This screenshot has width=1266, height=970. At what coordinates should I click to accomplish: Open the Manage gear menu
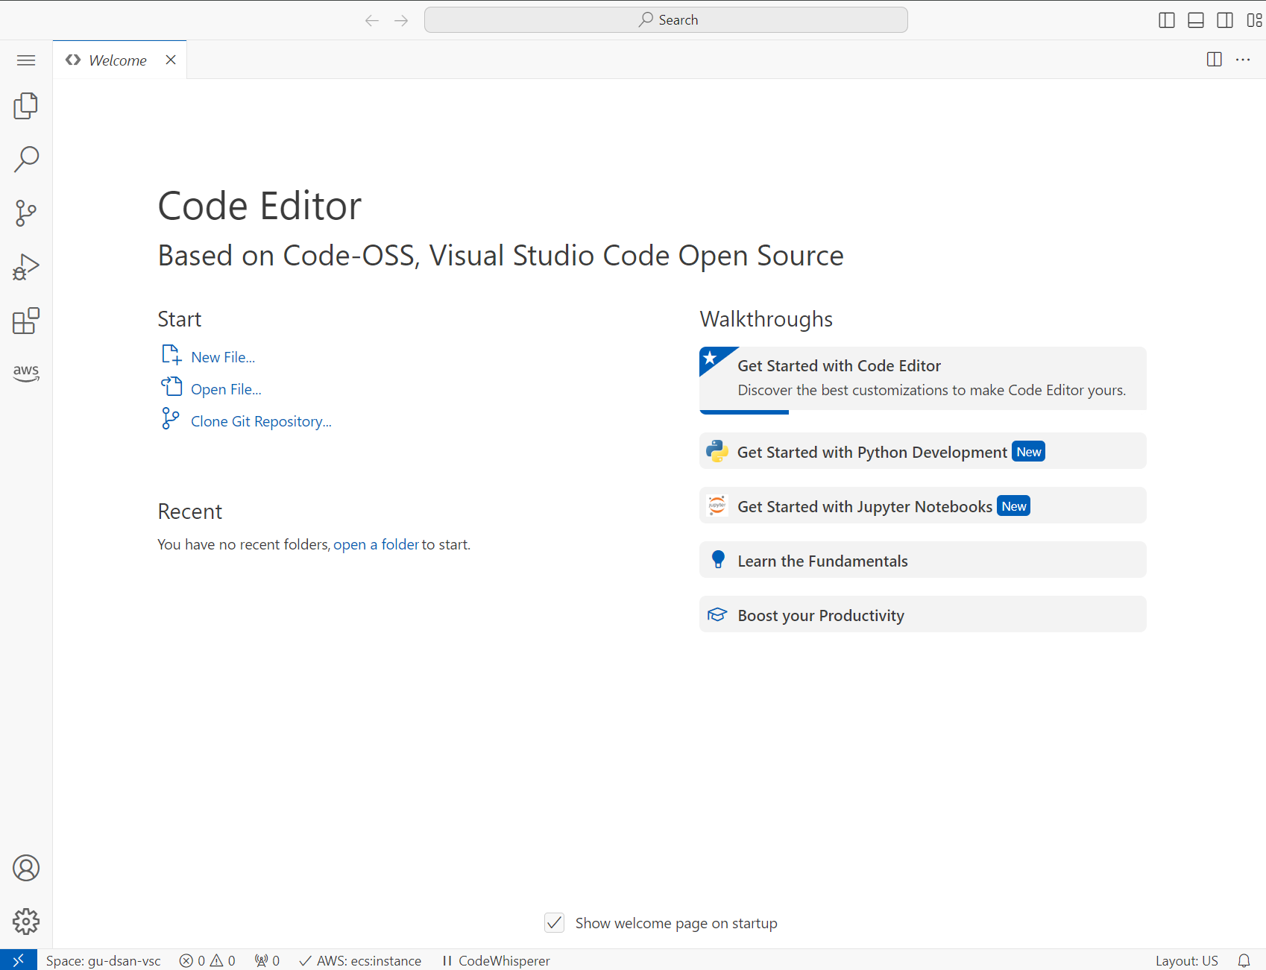[26, 922]
